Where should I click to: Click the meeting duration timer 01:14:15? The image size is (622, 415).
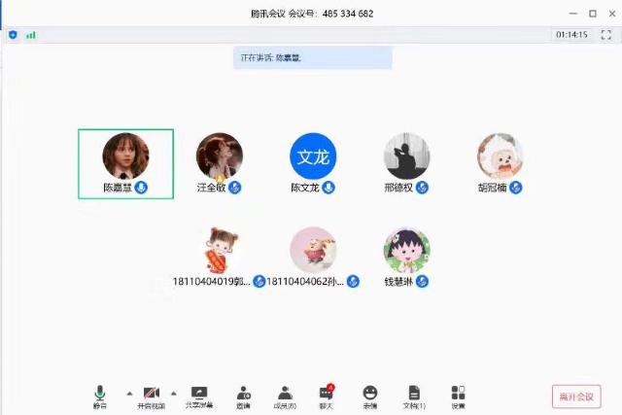[570, 34]
